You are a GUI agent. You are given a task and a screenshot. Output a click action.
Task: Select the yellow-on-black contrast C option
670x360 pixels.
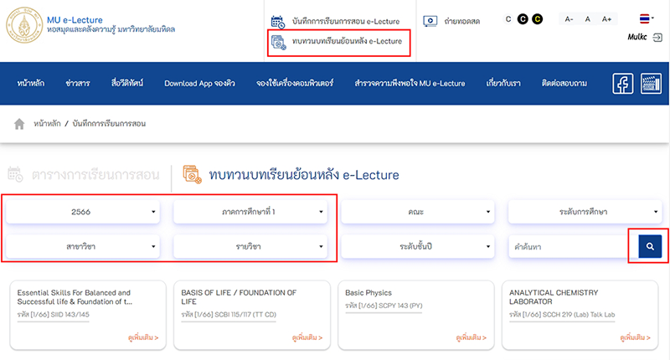click(537, 19)
